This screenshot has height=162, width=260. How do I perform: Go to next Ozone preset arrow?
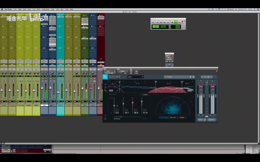click(193, 77)
